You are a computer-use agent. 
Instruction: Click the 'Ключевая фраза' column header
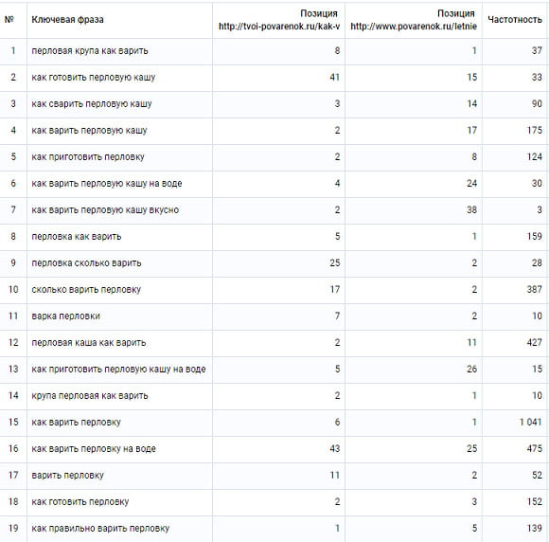coord(67,20)
